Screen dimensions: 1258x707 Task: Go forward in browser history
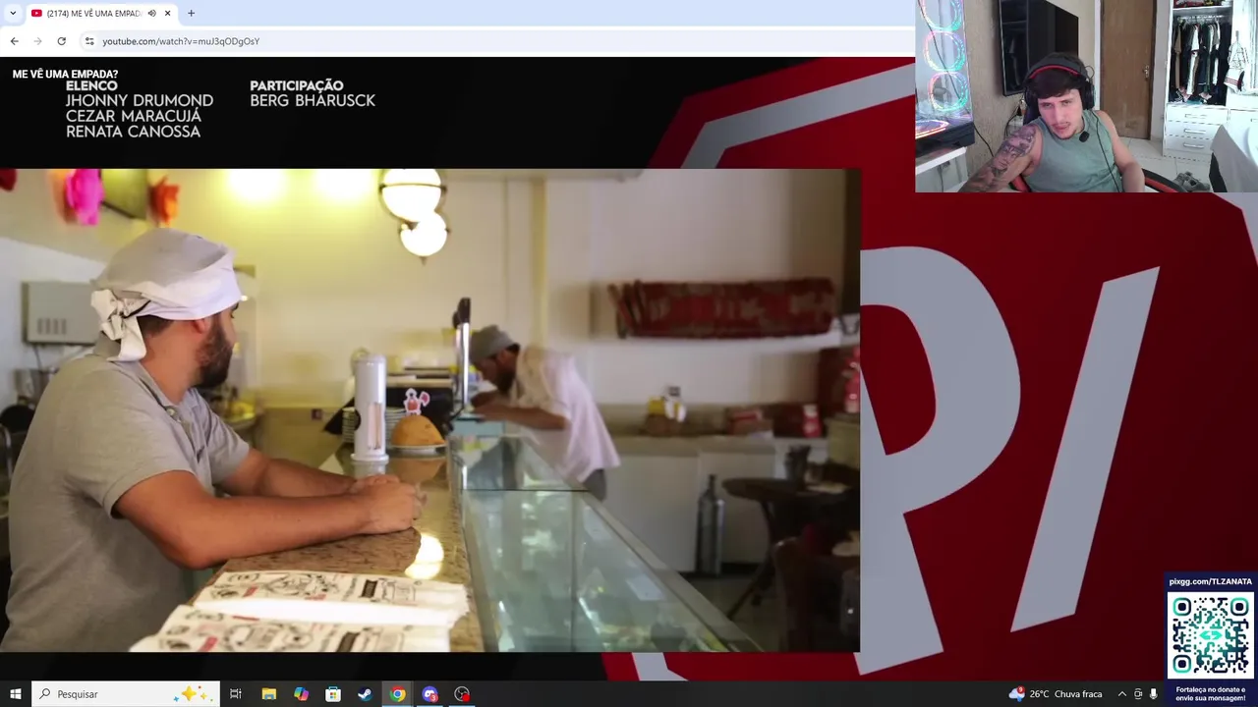pyautogui.click(x=37, y=41)
